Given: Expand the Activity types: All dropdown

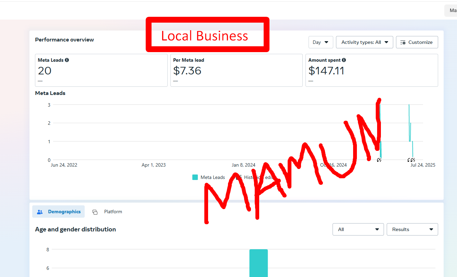Looking at the screenshot, I should 364,42.
